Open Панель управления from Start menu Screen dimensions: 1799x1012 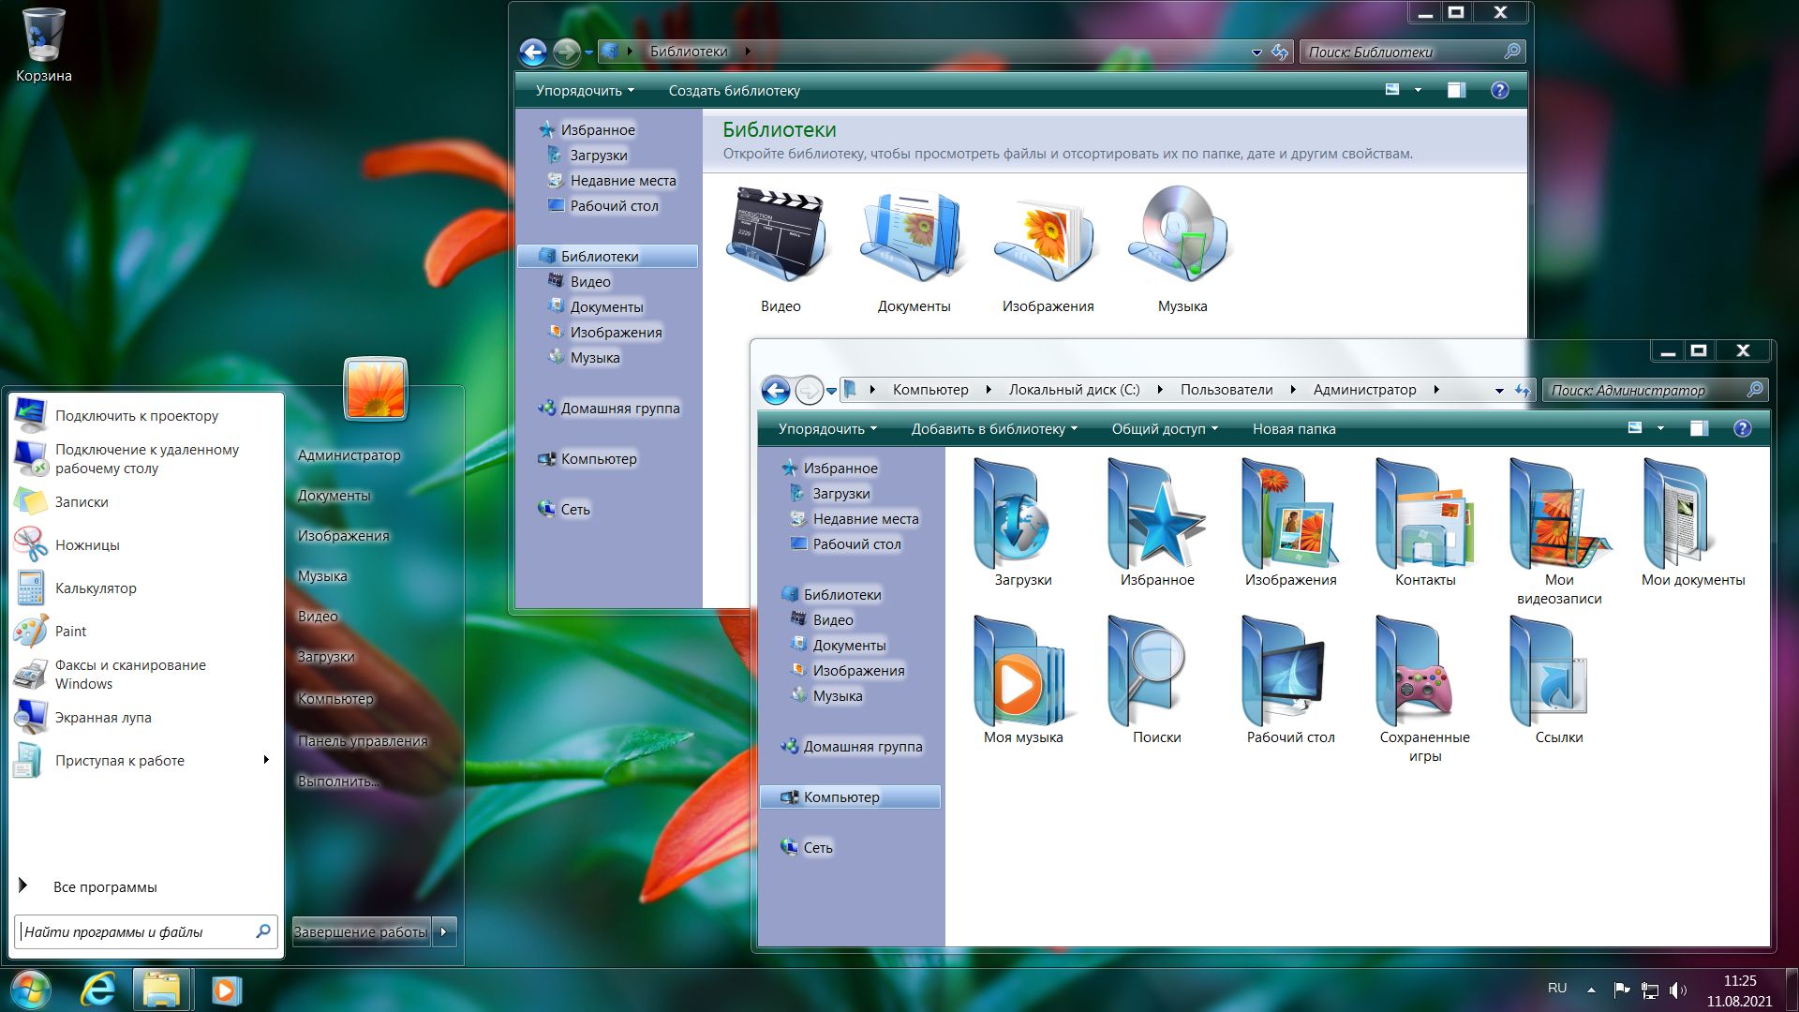(x=362, y=740)
